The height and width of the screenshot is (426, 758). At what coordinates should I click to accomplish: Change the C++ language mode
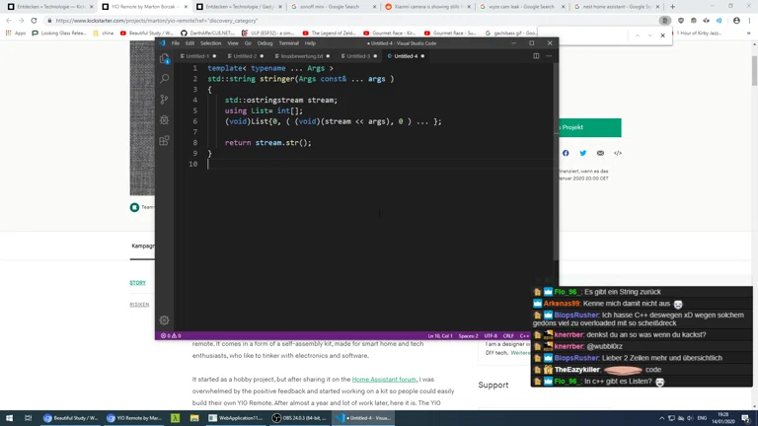tap(524, 335)
